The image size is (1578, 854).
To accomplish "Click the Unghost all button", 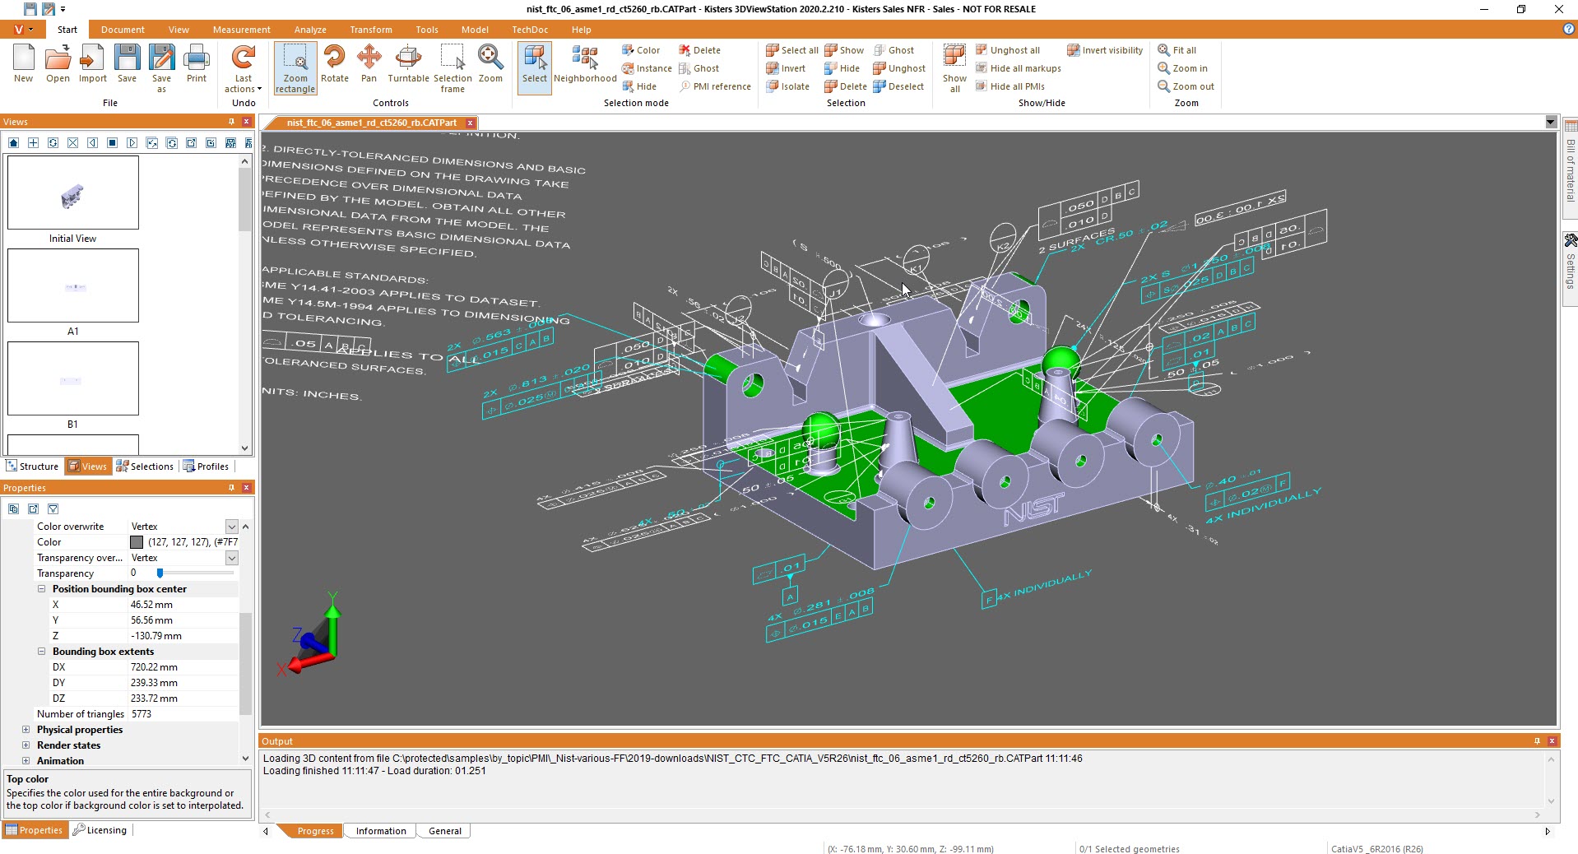I will [x=1007, y=50].
